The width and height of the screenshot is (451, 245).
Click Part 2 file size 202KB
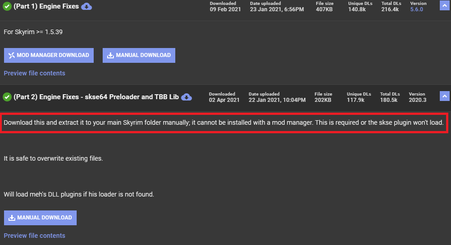tap(323, 100)
